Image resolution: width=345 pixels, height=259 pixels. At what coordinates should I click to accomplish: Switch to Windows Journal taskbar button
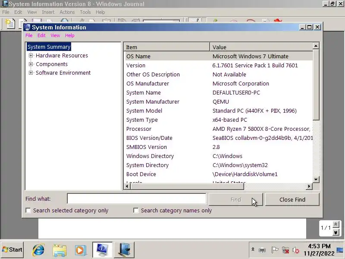coord(124,250)
